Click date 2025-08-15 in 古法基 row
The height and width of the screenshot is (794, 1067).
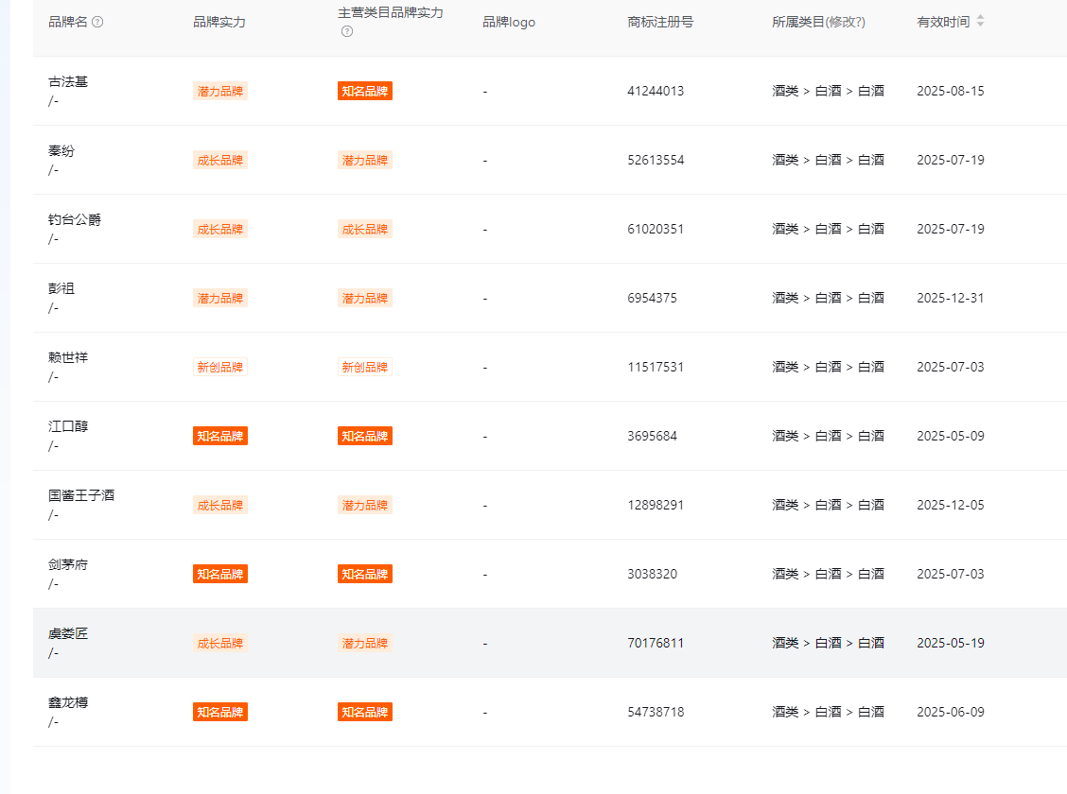(950, 91)
